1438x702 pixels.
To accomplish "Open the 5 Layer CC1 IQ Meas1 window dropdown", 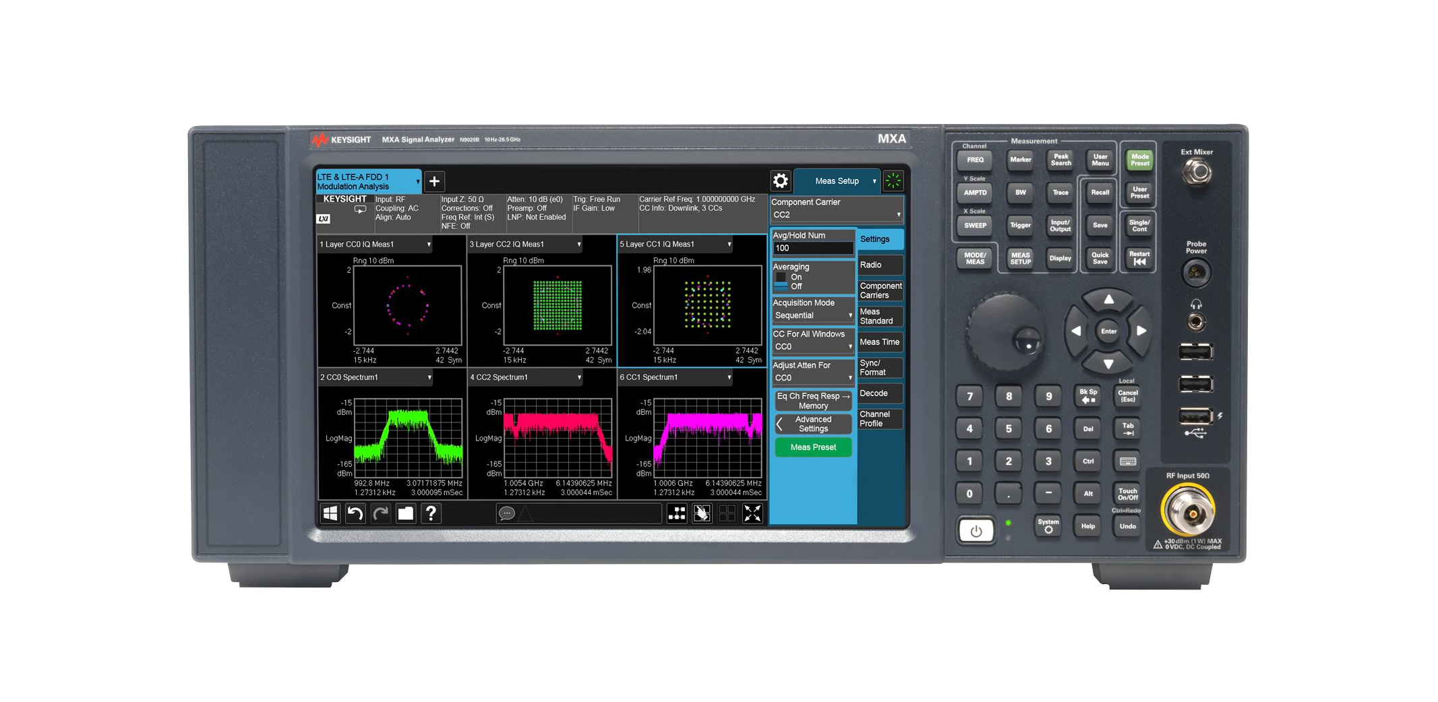I will (676, 244).
